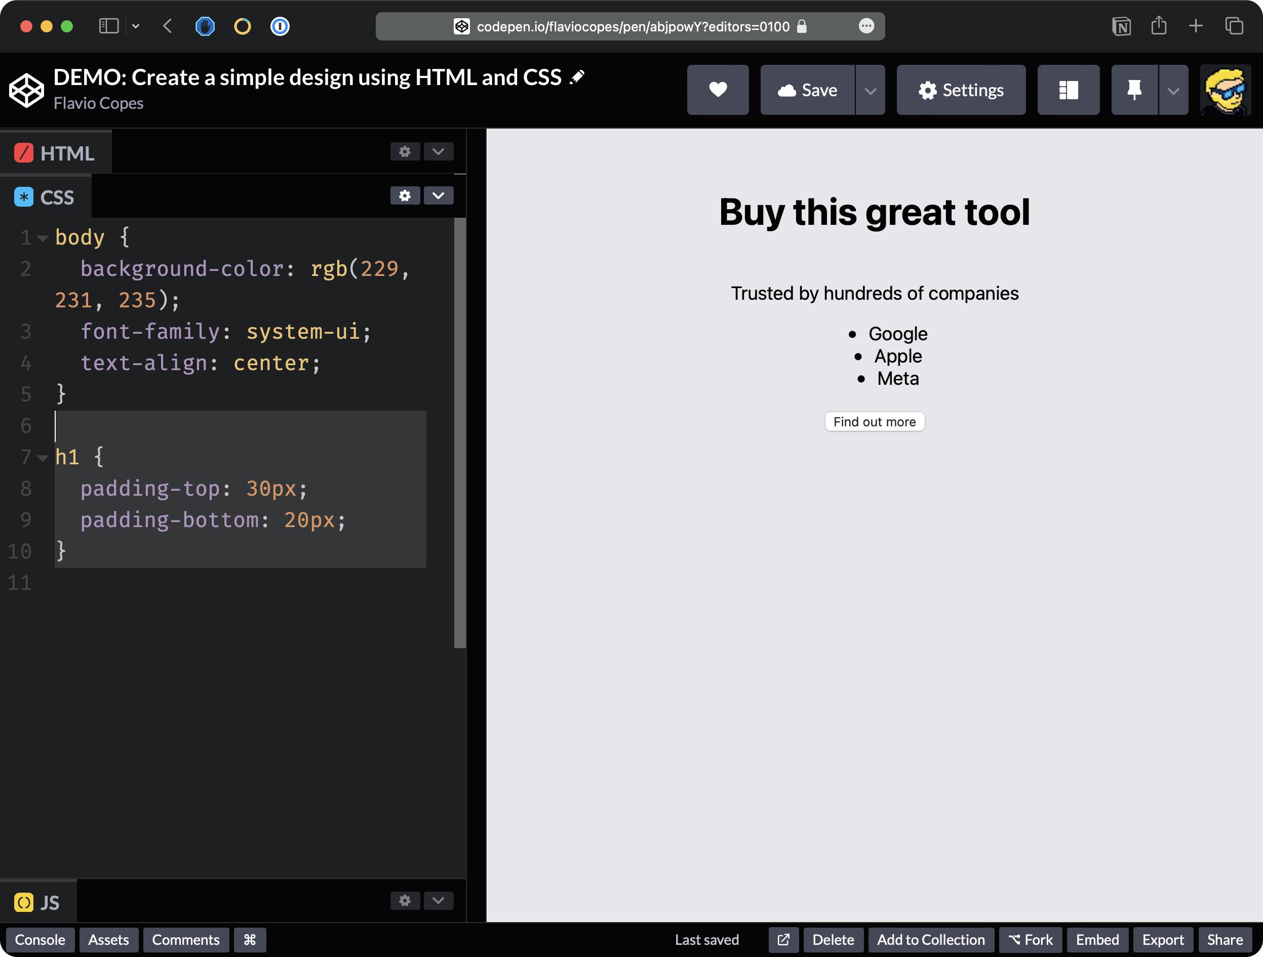The width and height of the screenshot is (1263, 957).
Task: Toggle the Console panel
Action: [x=40, y=940]
